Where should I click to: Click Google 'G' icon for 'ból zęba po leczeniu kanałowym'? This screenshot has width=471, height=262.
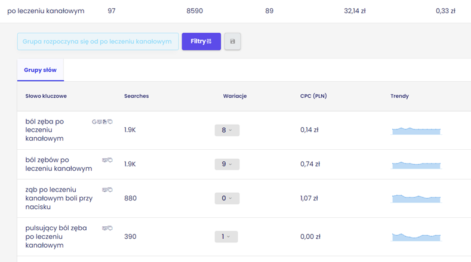[94, 122]
